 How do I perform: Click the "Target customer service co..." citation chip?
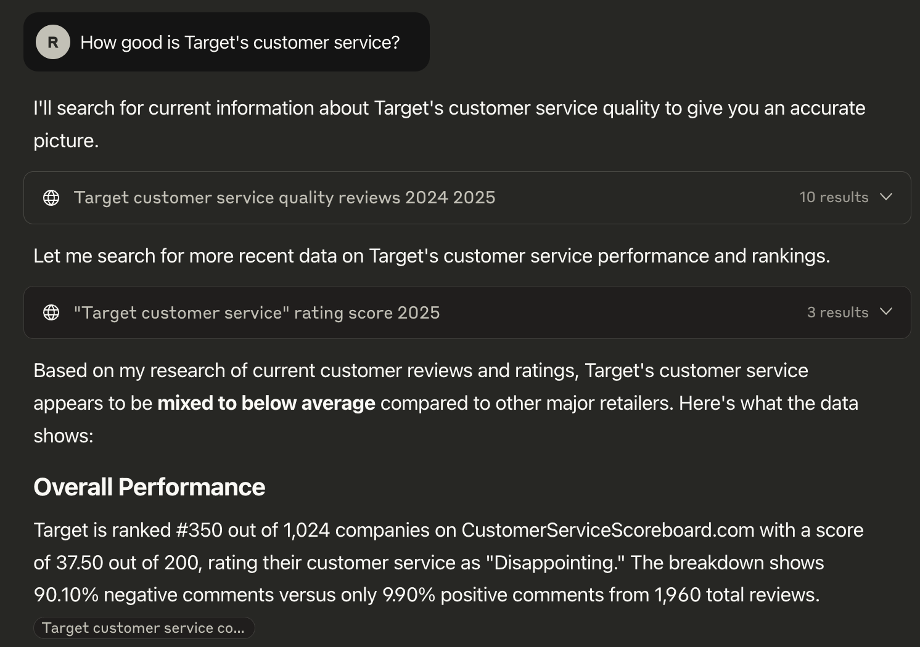point(144,628)
